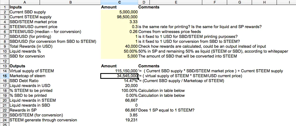Screen dimensions: 296x126
Task: Select the SBD/STEEM market price 3.33 cell
Action: [x=119, y=22]
